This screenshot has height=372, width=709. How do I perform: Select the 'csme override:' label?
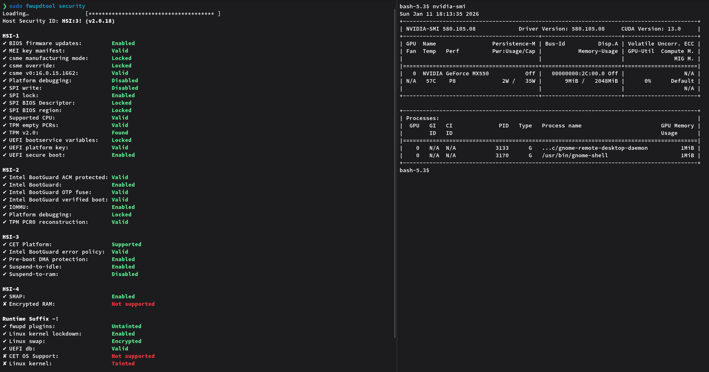[32, 66]
